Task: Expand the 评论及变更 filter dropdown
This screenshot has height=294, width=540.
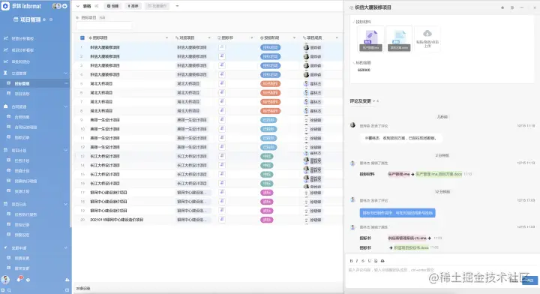Action: click(373, 101)
